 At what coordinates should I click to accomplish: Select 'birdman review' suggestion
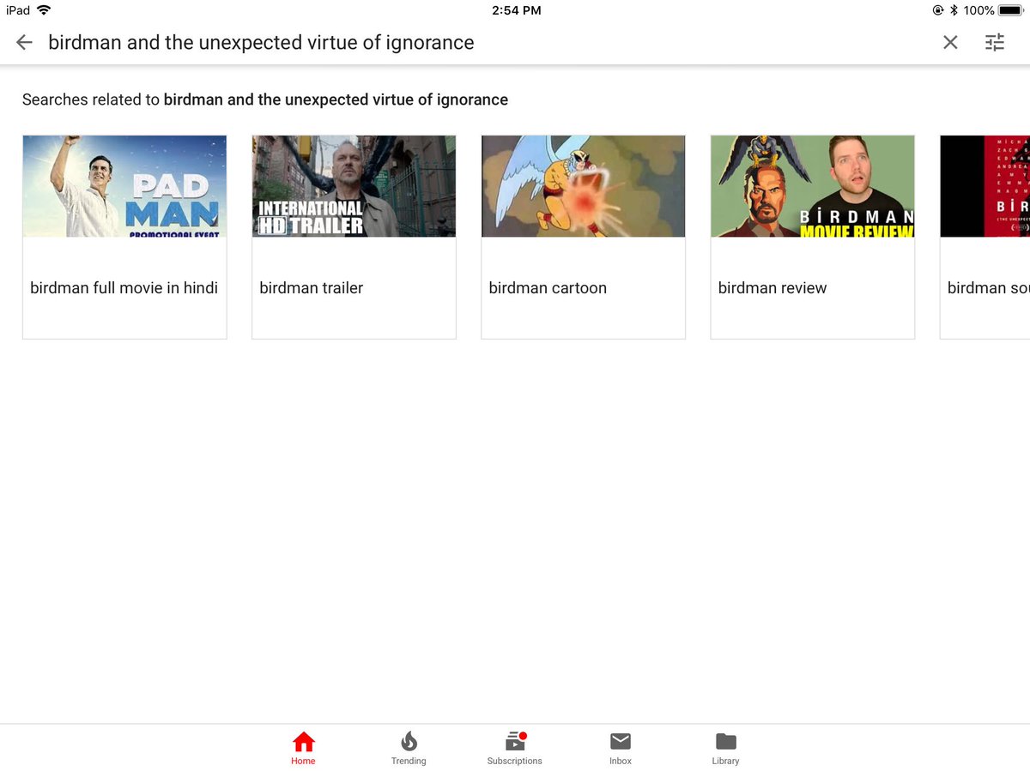[772, 288]
